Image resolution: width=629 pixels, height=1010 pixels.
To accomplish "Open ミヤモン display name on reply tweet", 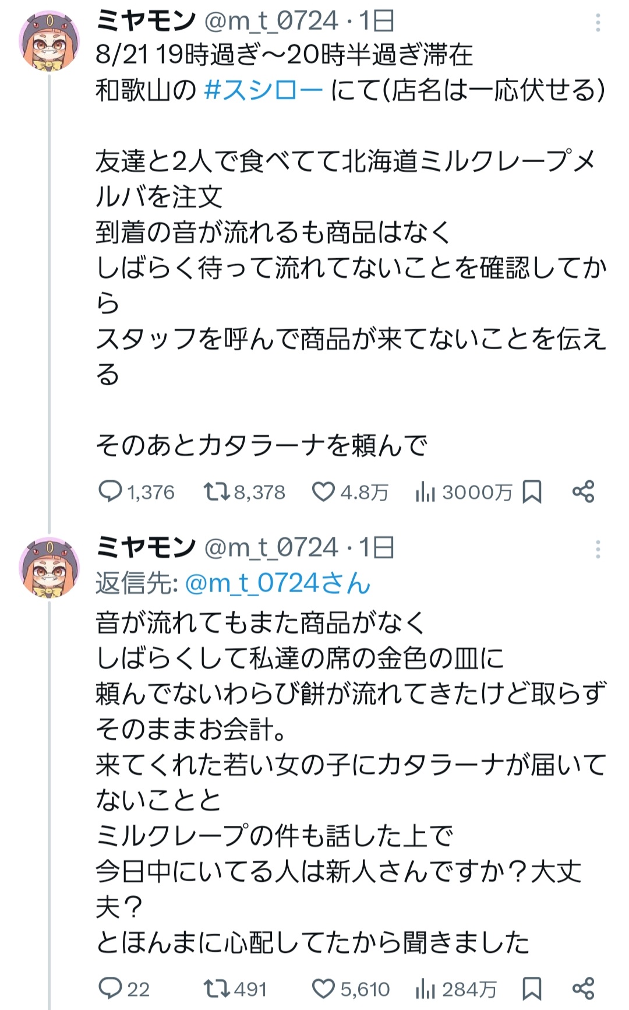I will (146, 548).
